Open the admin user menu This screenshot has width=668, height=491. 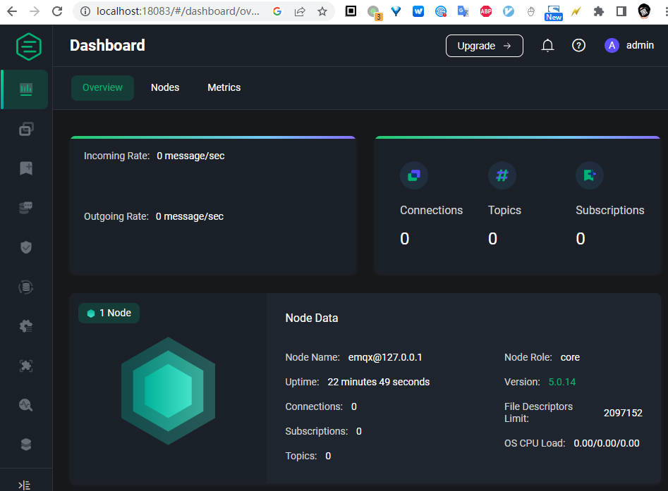(629, 46)
